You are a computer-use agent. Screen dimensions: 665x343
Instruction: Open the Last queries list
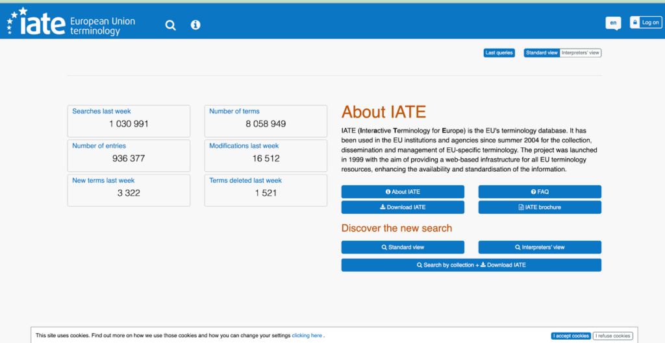[x=499, y=53]
